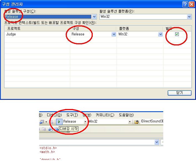Click the <stdio.h> line in the code editor
Viewport: 196px width, 167px height.
[48, 148]
